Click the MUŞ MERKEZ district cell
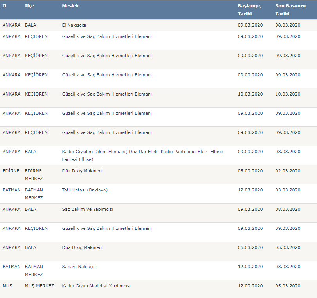This screenshot has width=317, height=298. (x=39, y=286)
